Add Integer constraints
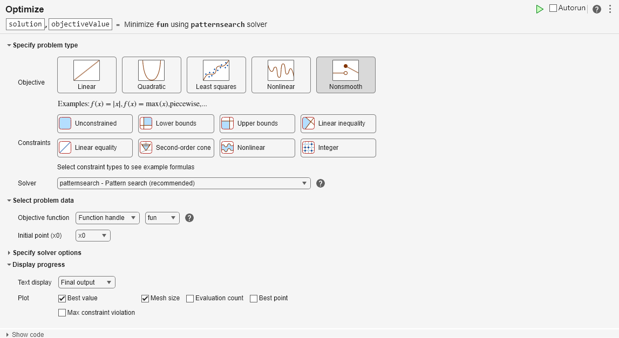619x338 pixels. (338, 148)
